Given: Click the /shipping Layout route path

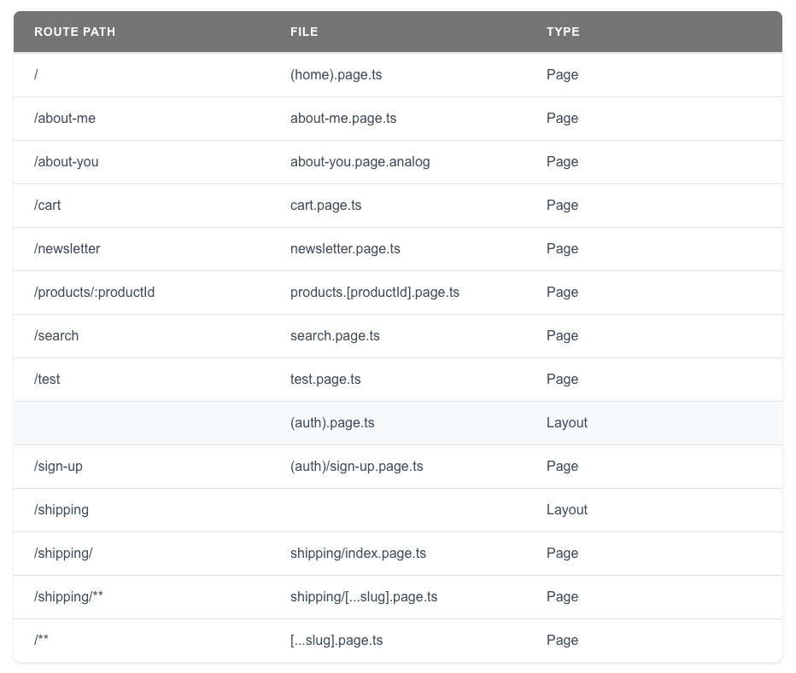Looking at the screenshot, I should (61, 509).
